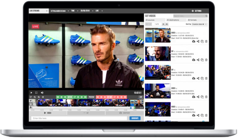Toggle fullscreen on the video player
The height and width of the screenshot is (140, 238).
click(x=36, y=93)
